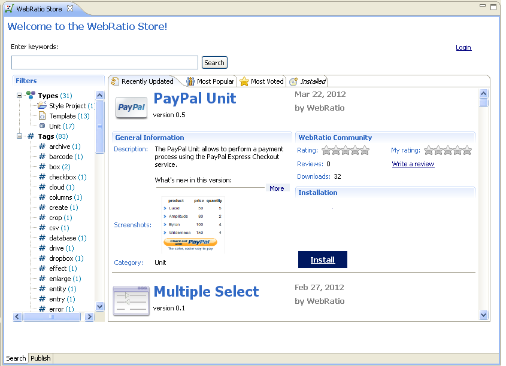Viewport: 506px width, 366px height.
Task: Click the Installed tab disc icon
Action: click(293, 81)
